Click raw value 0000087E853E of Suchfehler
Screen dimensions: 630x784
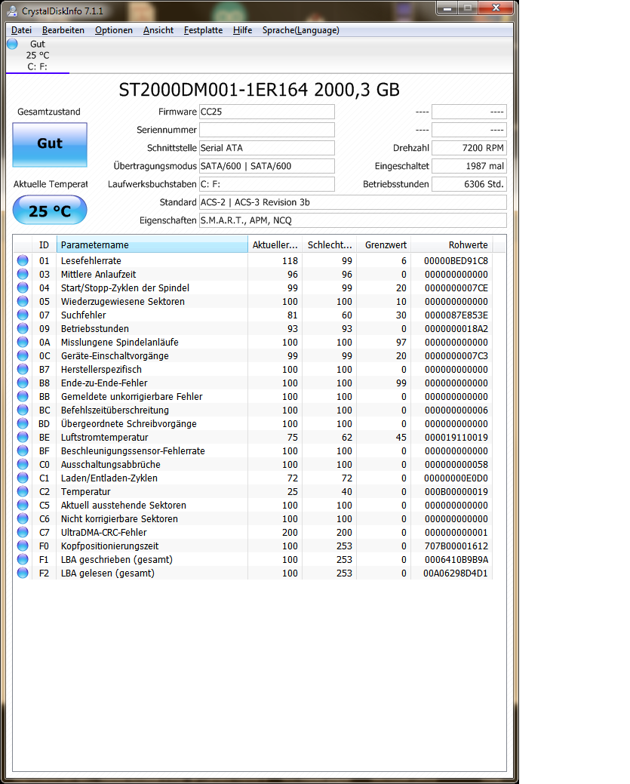click(456, 315)
